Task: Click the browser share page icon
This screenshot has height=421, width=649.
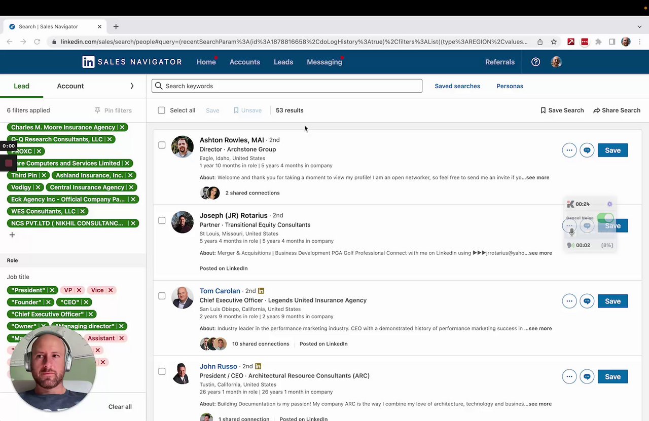Action: click(540, 42)
